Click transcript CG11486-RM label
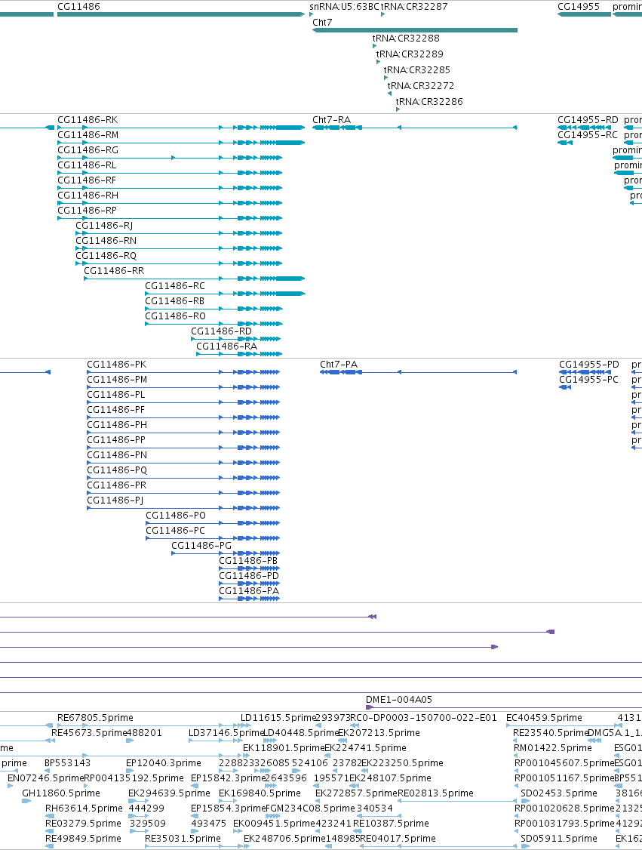The image size is (642, 850). 88,135
